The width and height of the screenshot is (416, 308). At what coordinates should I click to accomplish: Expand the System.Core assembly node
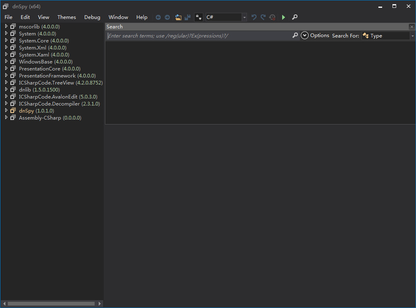(x=6, y=40)
